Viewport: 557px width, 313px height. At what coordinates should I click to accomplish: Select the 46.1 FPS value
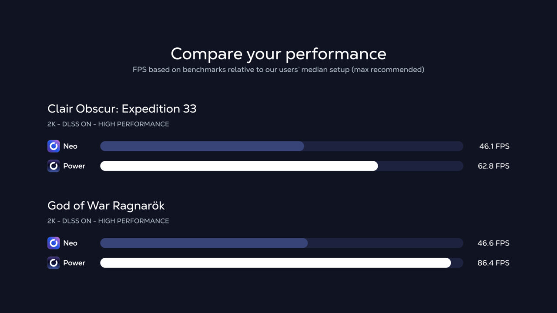tap(494, 146)
